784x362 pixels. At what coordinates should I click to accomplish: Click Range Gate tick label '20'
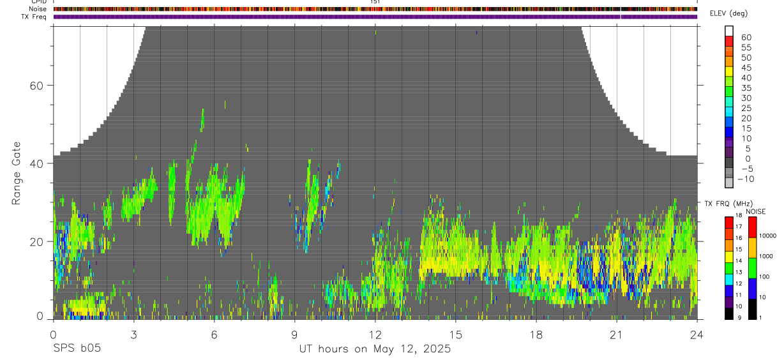point(38,241)
